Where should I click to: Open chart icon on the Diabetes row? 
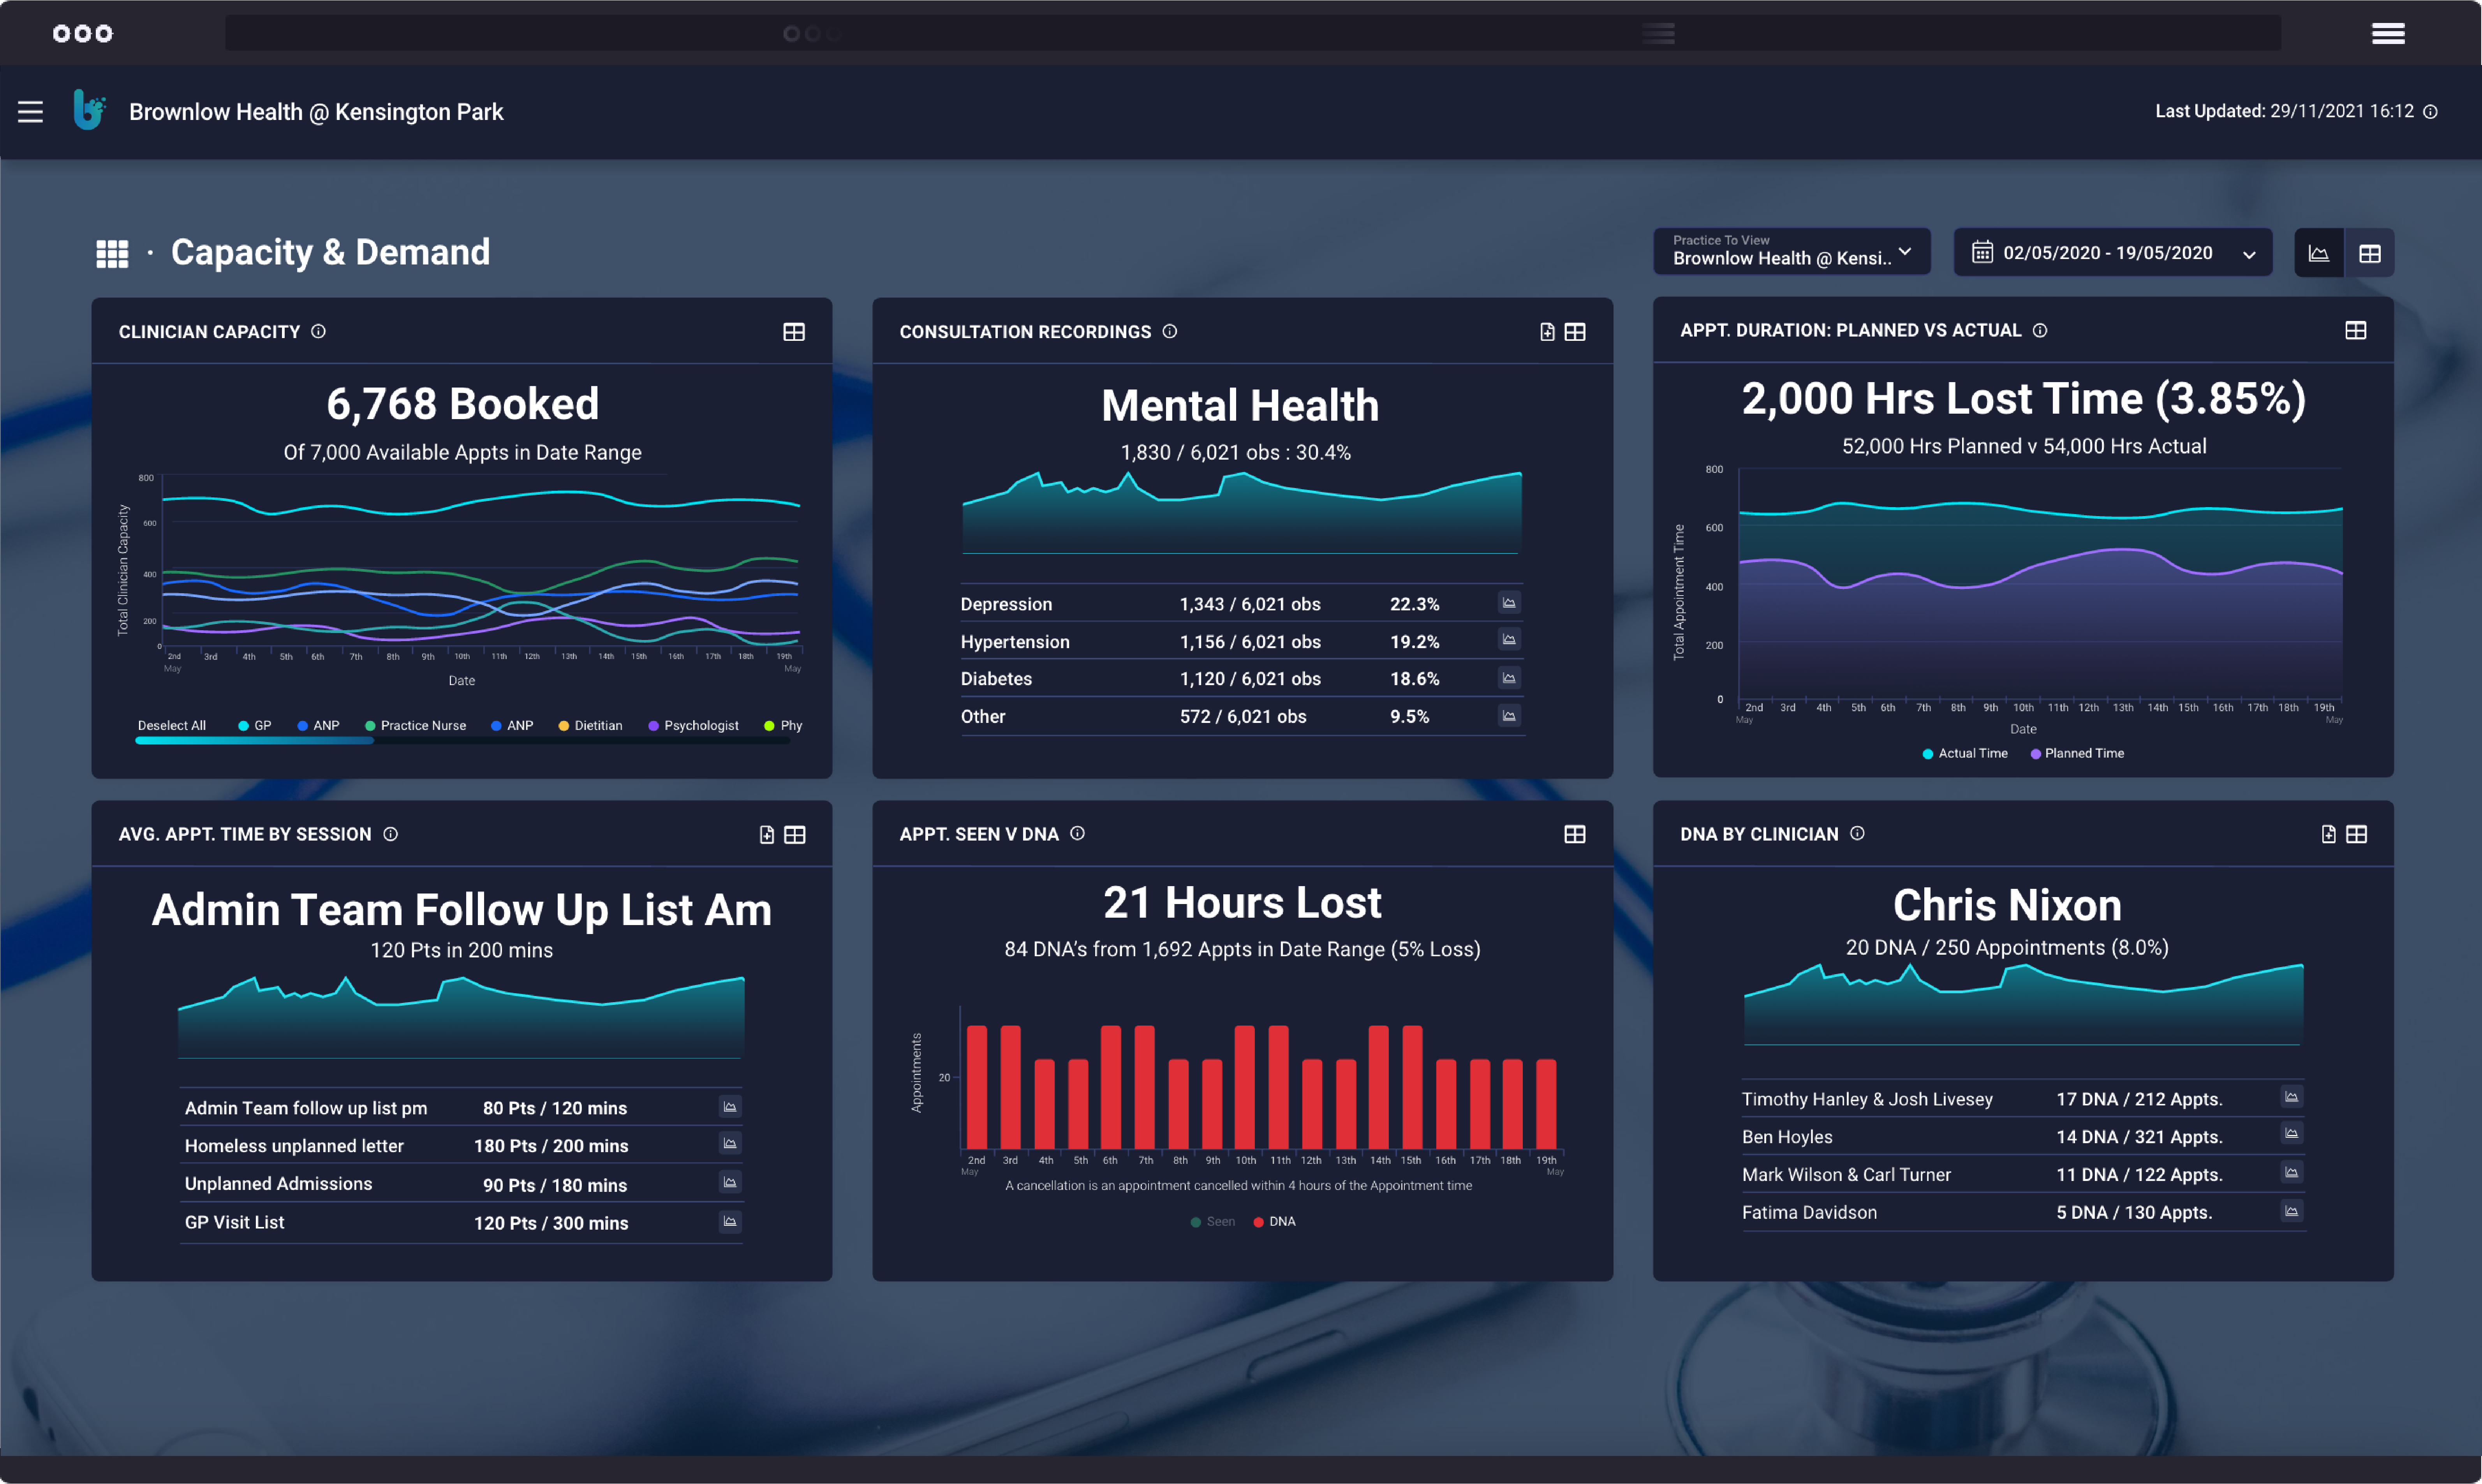(x=1510, y=678)
